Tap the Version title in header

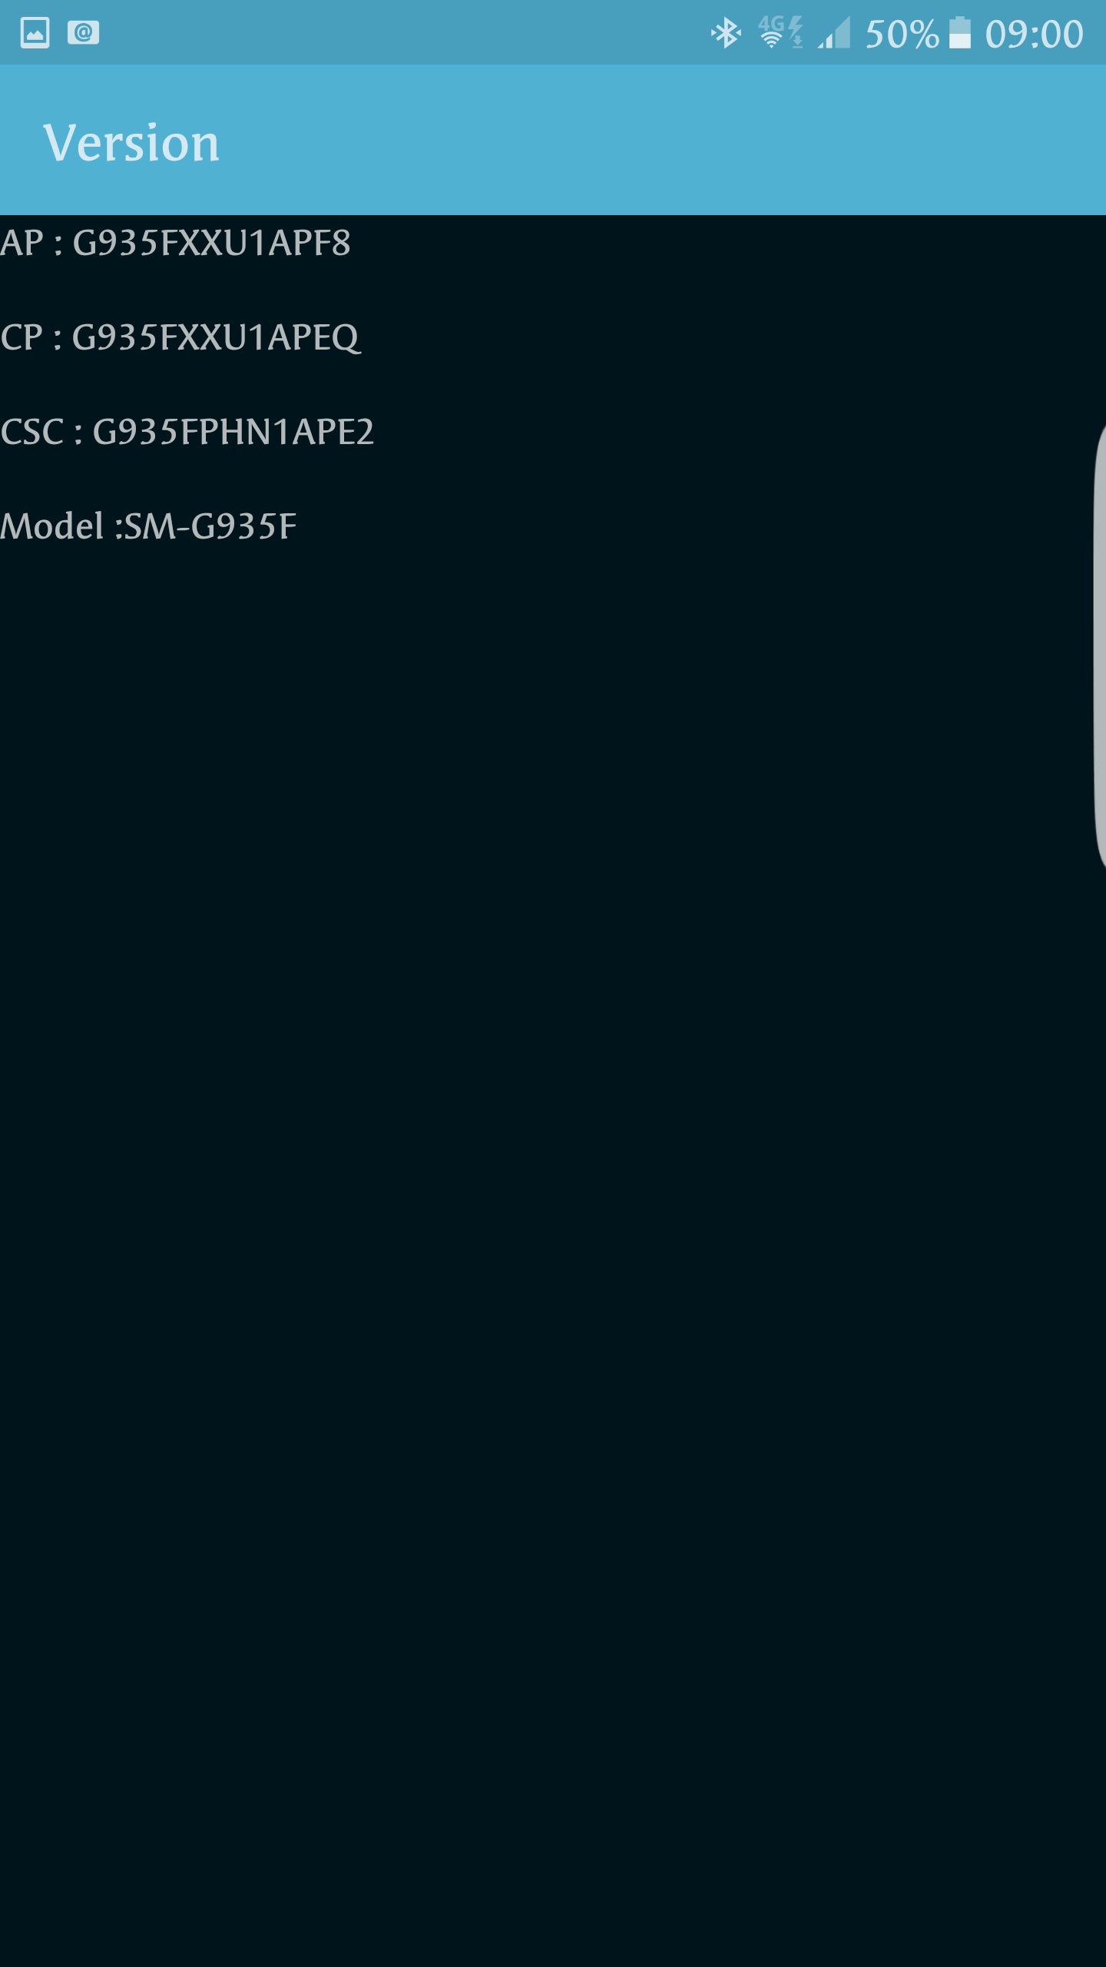click(131, 143)
